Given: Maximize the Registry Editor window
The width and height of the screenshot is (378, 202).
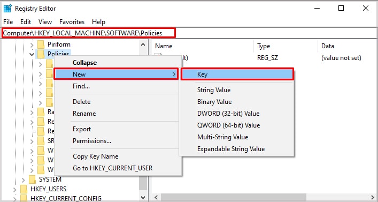Looking at the screenshot, I should pyautogui.click(x=341, y=8).
